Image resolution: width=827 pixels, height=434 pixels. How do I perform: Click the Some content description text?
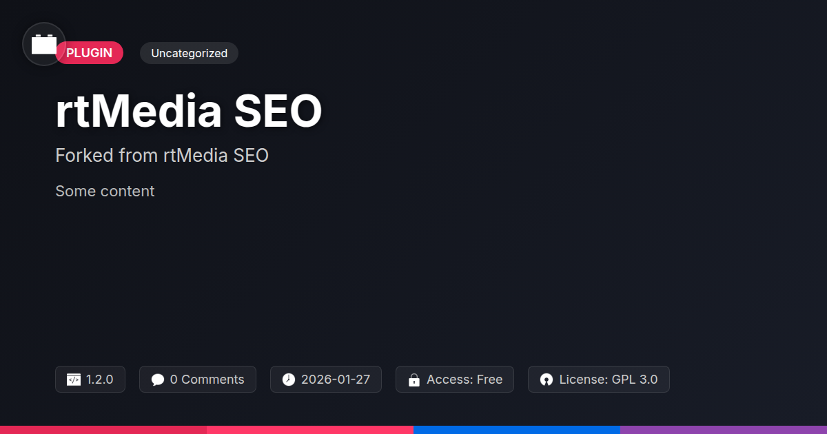point(105,191)
